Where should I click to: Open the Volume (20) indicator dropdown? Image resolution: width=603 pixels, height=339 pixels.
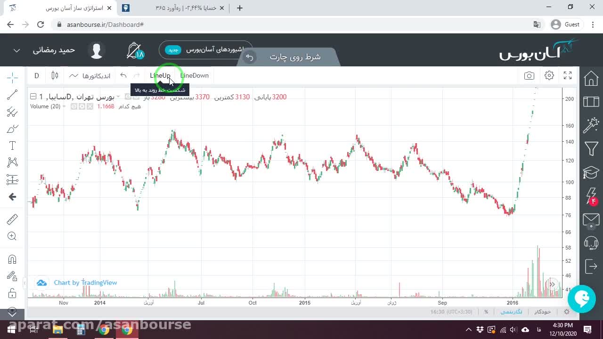coord(64,106)
